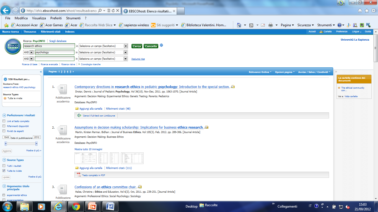Open Avvisa / Salva / Condividi dropdown
Screen dimensions: 378x212
pos(314,72)
